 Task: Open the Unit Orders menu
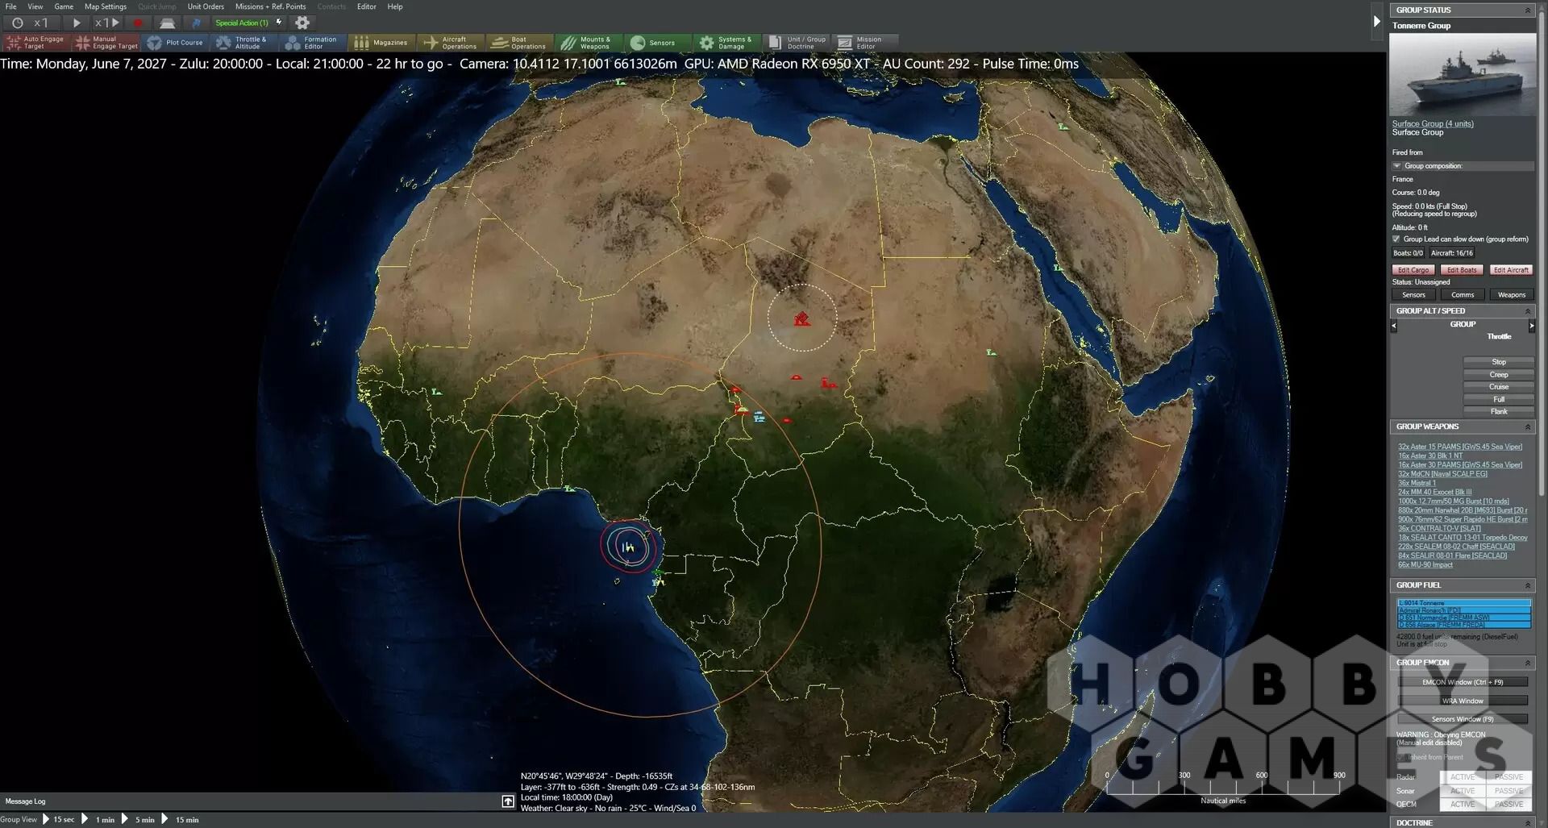(206, 6)
